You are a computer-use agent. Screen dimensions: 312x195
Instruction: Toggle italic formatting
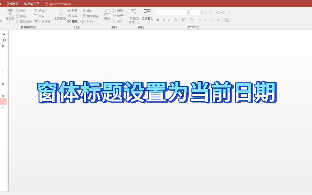click(163, 20)
